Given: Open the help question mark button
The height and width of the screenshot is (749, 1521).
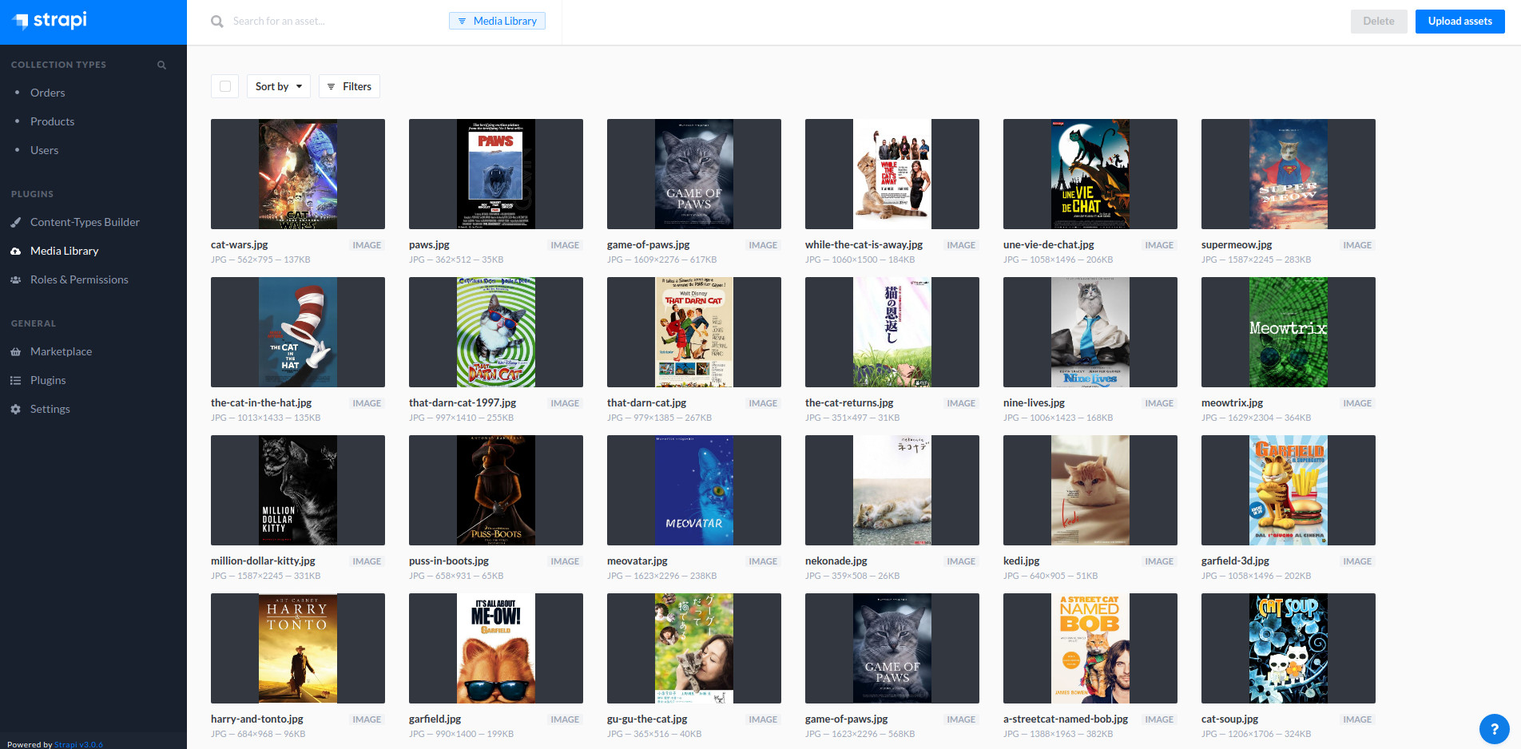Looking at the screenshot, I should pos(1495,729).
